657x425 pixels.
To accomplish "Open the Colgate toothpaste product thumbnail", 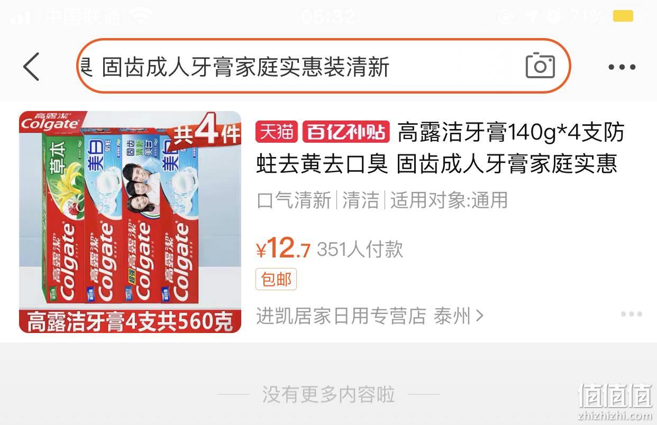I will click(130, 222).
